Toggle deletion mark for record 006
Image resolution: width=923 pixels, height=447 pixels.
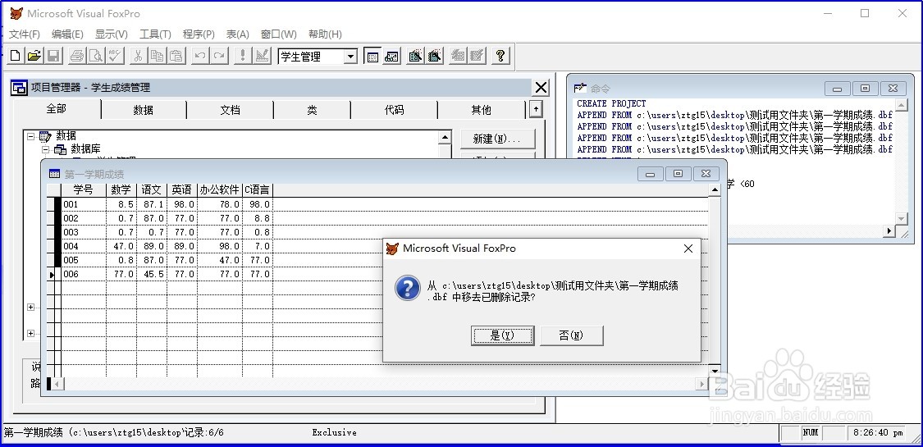tap(57, 274)
